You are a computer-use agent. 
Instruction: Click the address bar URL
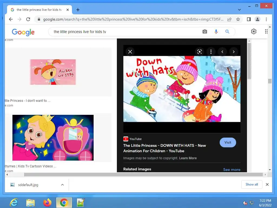tap(133, 19)
